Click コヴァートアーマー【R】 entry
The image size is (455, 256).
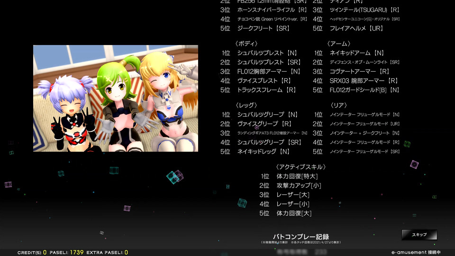[x=360, y=72]
